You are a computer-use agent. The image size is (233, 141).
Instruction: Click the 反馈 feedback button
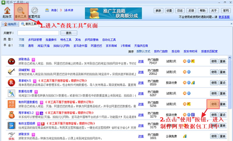pyautogui.click(x=191, y=11)
